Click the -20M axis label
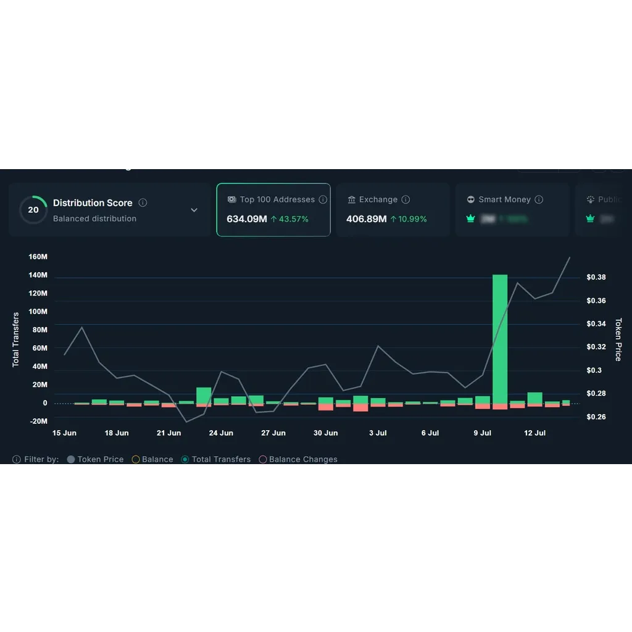 coord(39,421)
